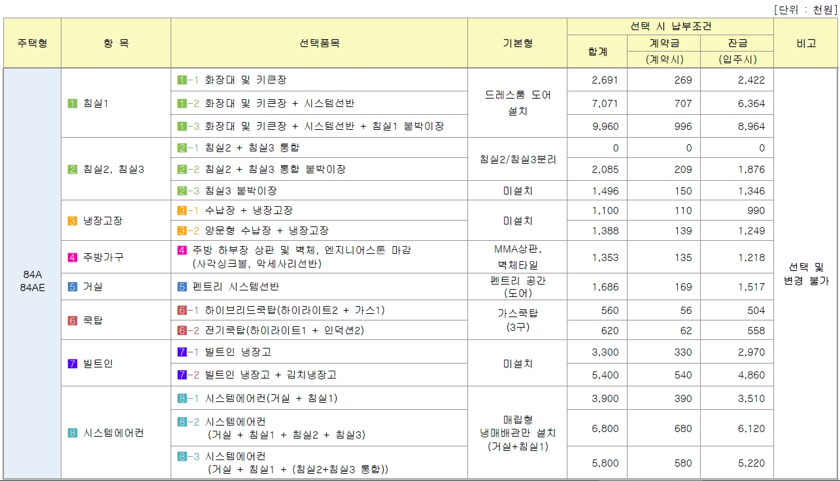Click the total value 3,300
The width and height of the screenshot is (840, 481).
605,352
